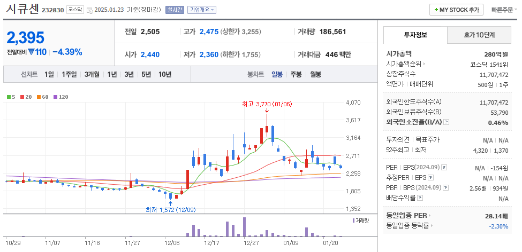Expand the 기업개요 dropdown

tap(202, 10)
